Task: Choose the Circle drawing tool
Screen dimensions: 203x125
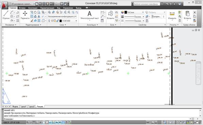Action: pos(12,17)
